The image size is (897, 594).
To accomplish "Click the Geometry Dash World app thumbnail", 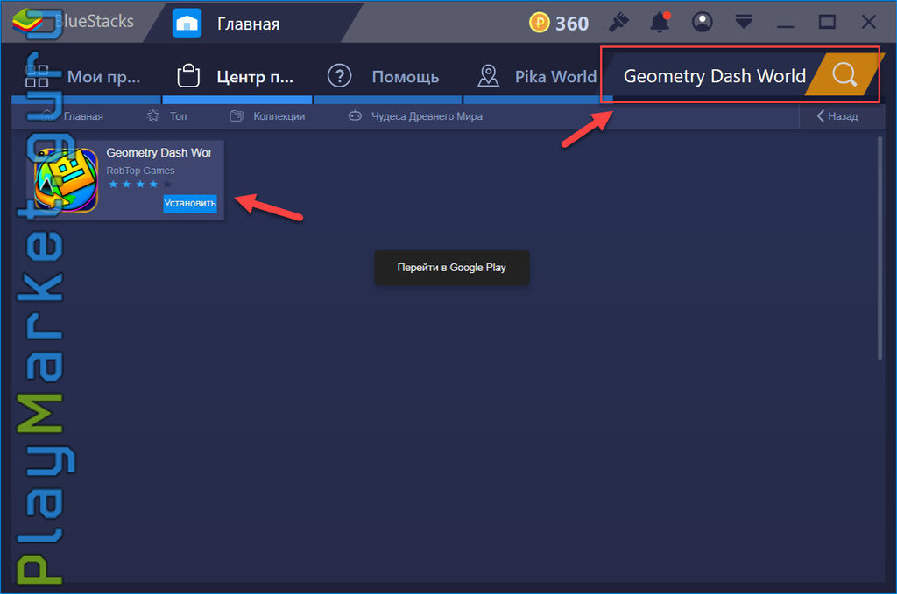I will coord(66,180).
